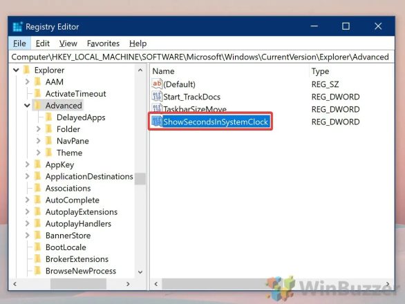This screenshot has width=405, height=304.
Task: Click tree pane horizontal scroll right arrow
Action: tap(128, 284)
